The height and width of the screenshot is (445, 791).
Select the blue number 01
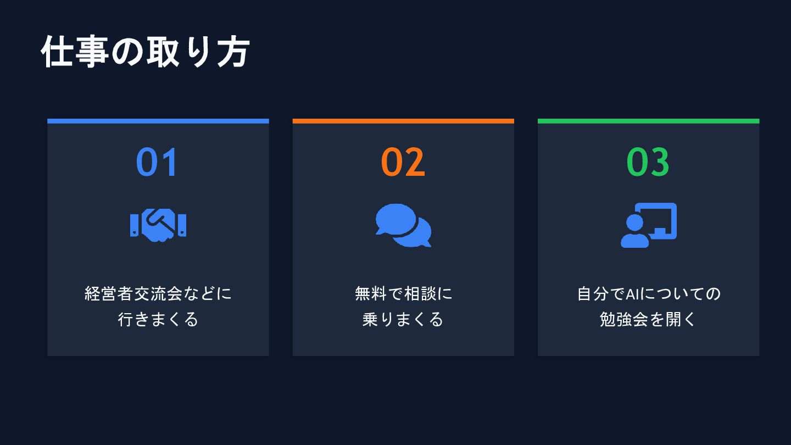[x=158, y=162]
